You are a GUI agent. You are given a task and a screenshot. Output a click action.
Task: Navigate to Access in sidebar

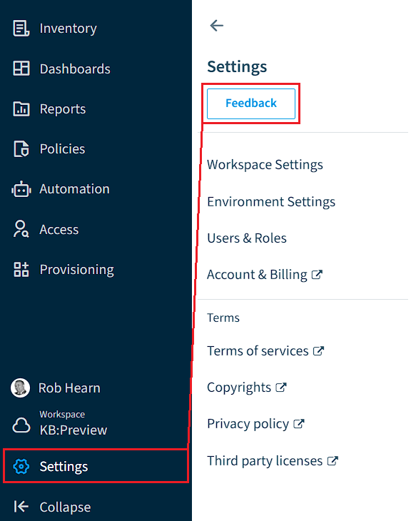click(59, 230)
